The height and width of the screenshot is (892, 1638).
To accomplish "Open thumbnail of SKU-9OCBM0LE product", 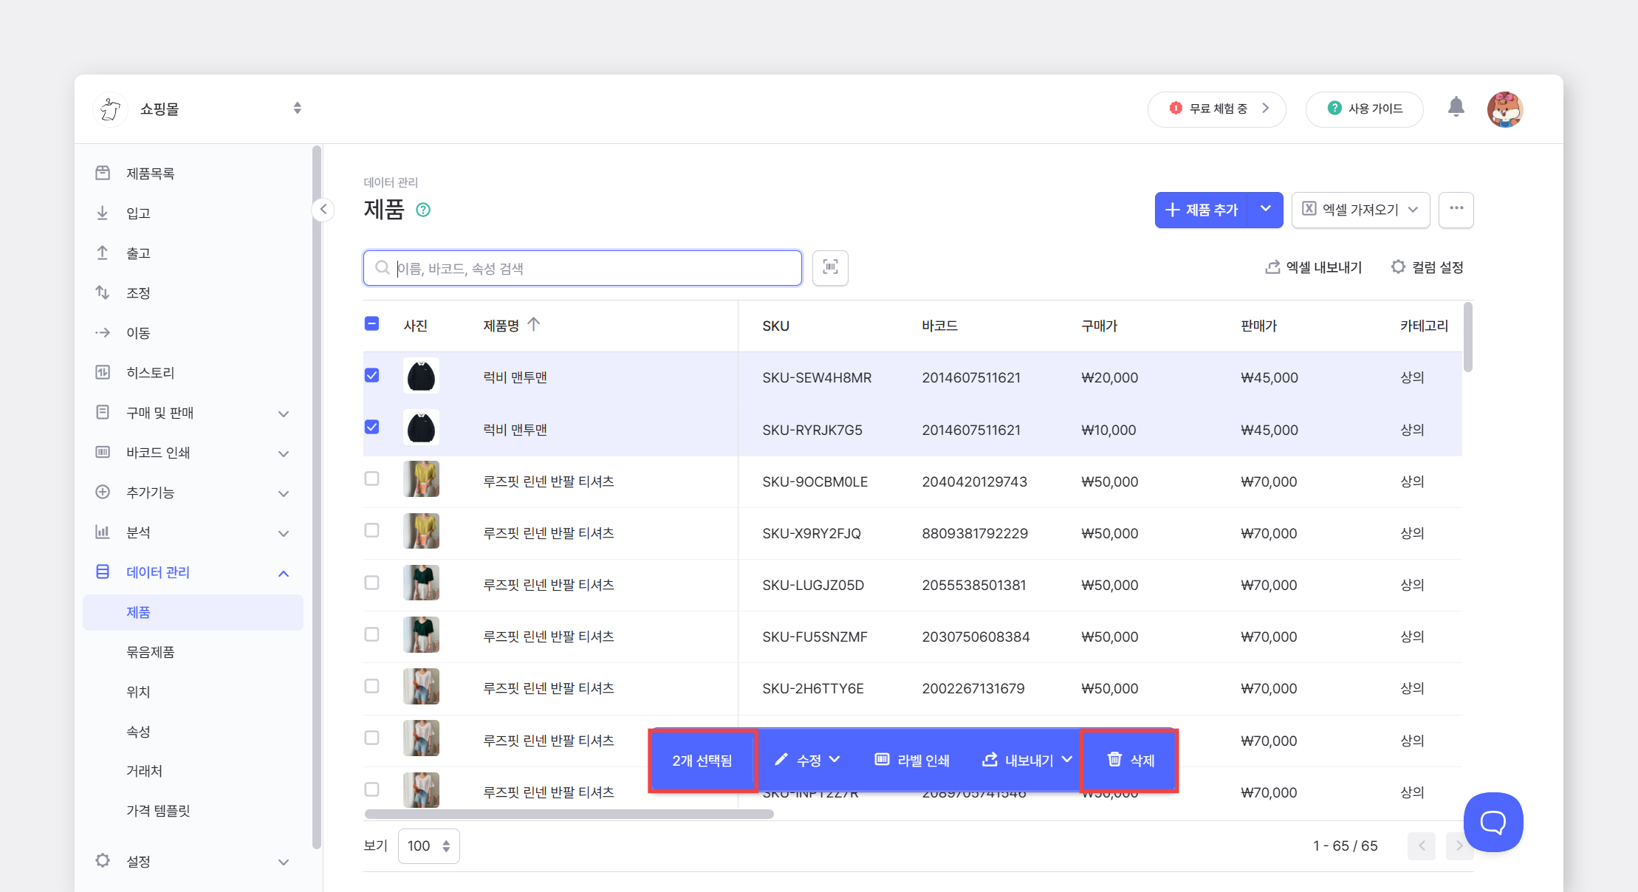I will [422, 479].
